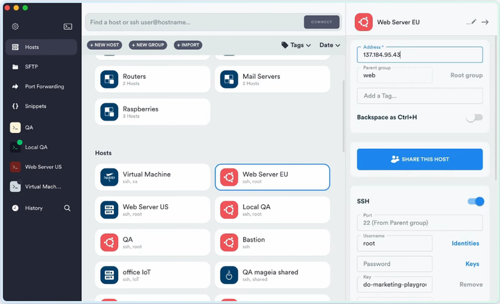
Task: Click the CONNECT button
Action: (322, 22)
